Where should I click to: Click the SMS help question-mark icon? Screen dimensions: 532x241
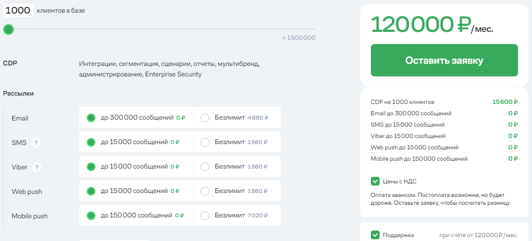[36, 143]
